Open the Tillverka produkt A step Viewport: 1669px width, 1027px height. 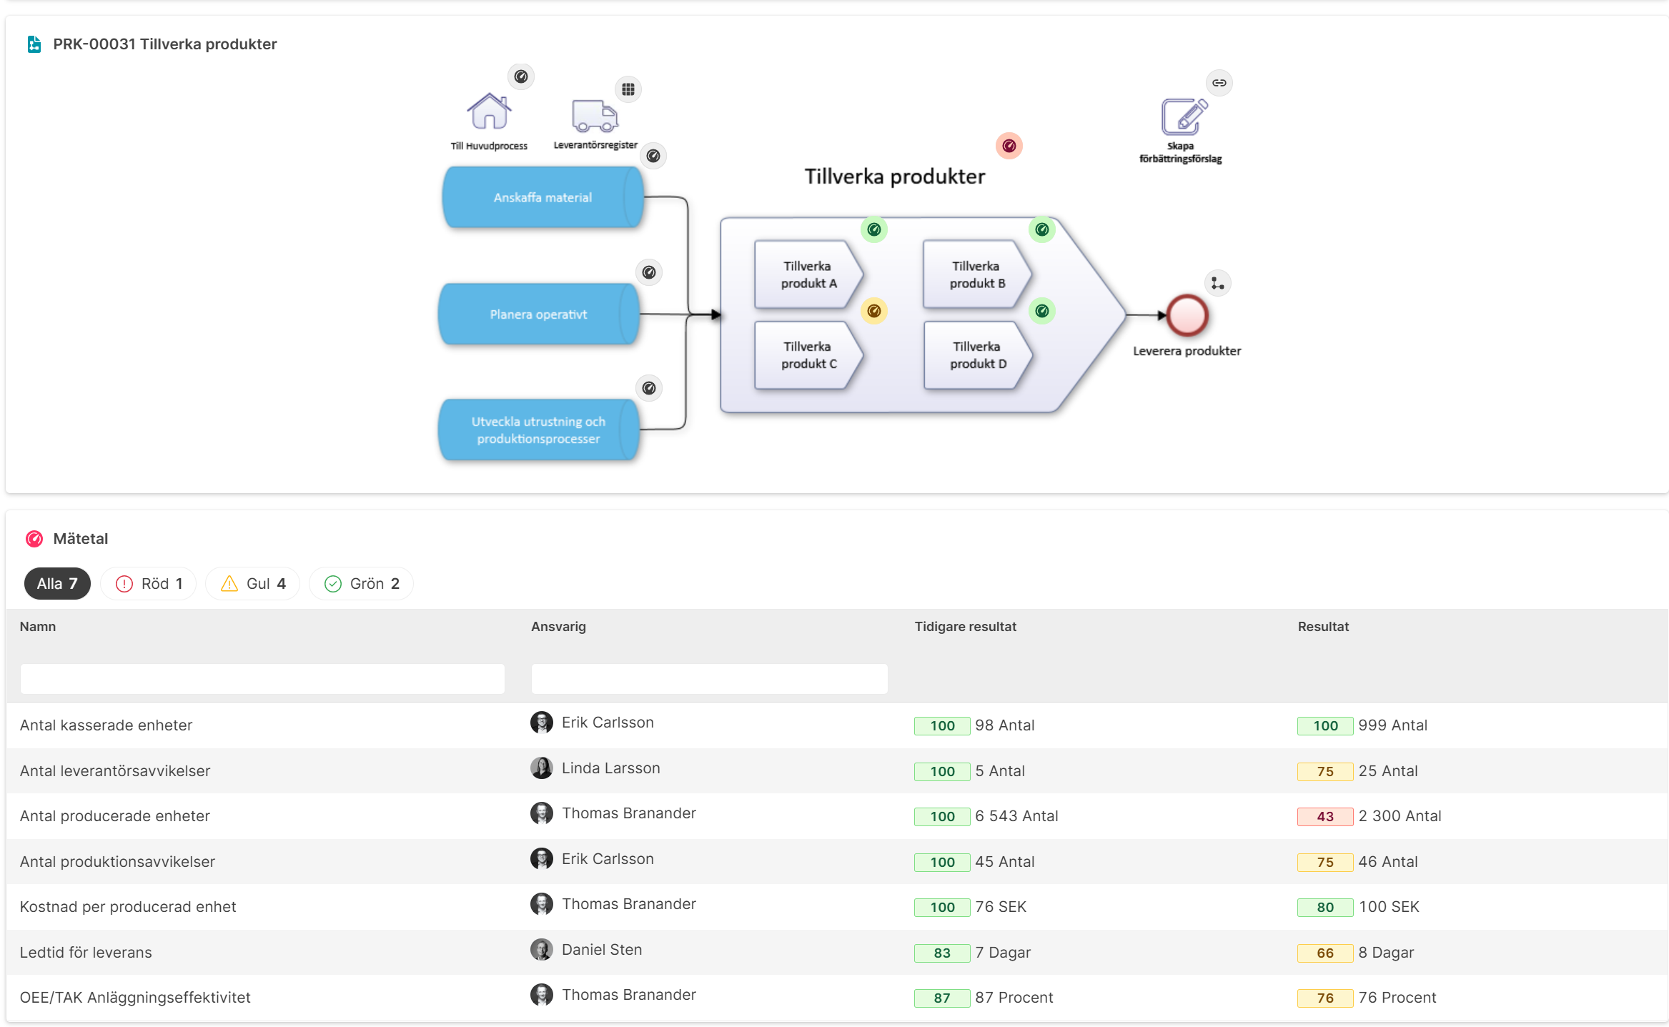pos(808,274)
